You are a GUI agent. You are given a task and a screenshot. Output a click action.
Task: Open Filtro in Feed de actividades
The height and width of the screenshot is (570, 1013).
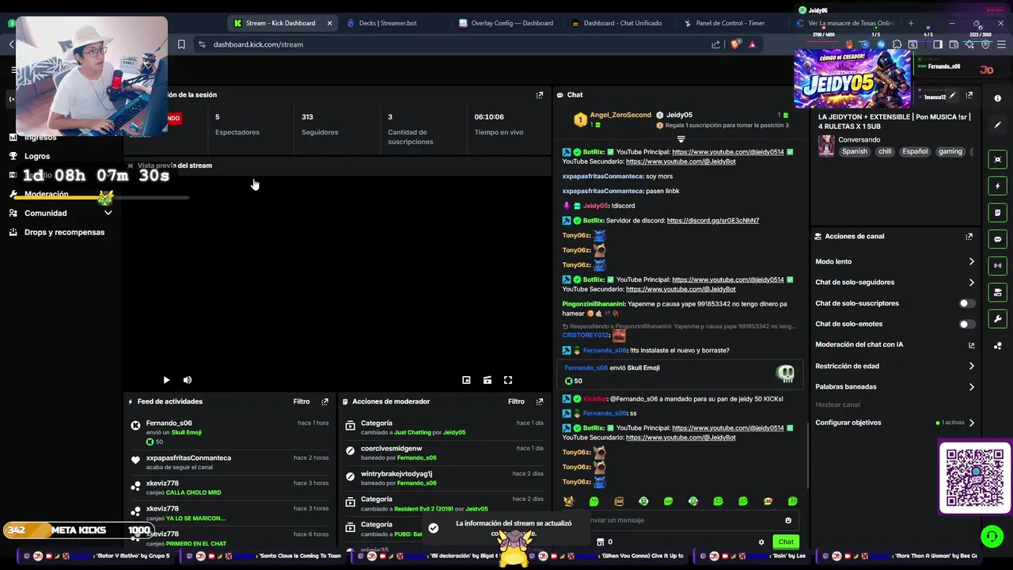coord(302,401)
